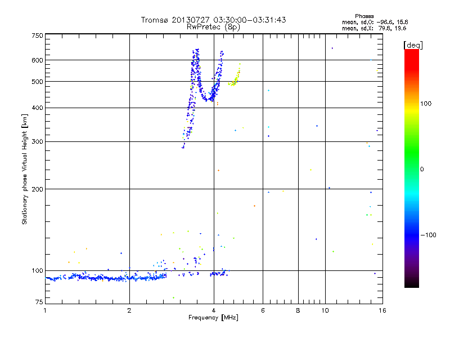The height and width of the screenshot is (338, 450).
Task: Click the x-axis tick label '4'
Action: pyautogui.click(x=214, y=310)
